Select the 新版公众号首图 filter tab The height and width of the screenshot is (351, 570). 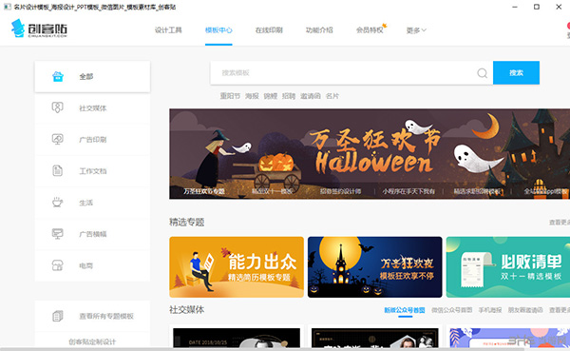[405, 310]
